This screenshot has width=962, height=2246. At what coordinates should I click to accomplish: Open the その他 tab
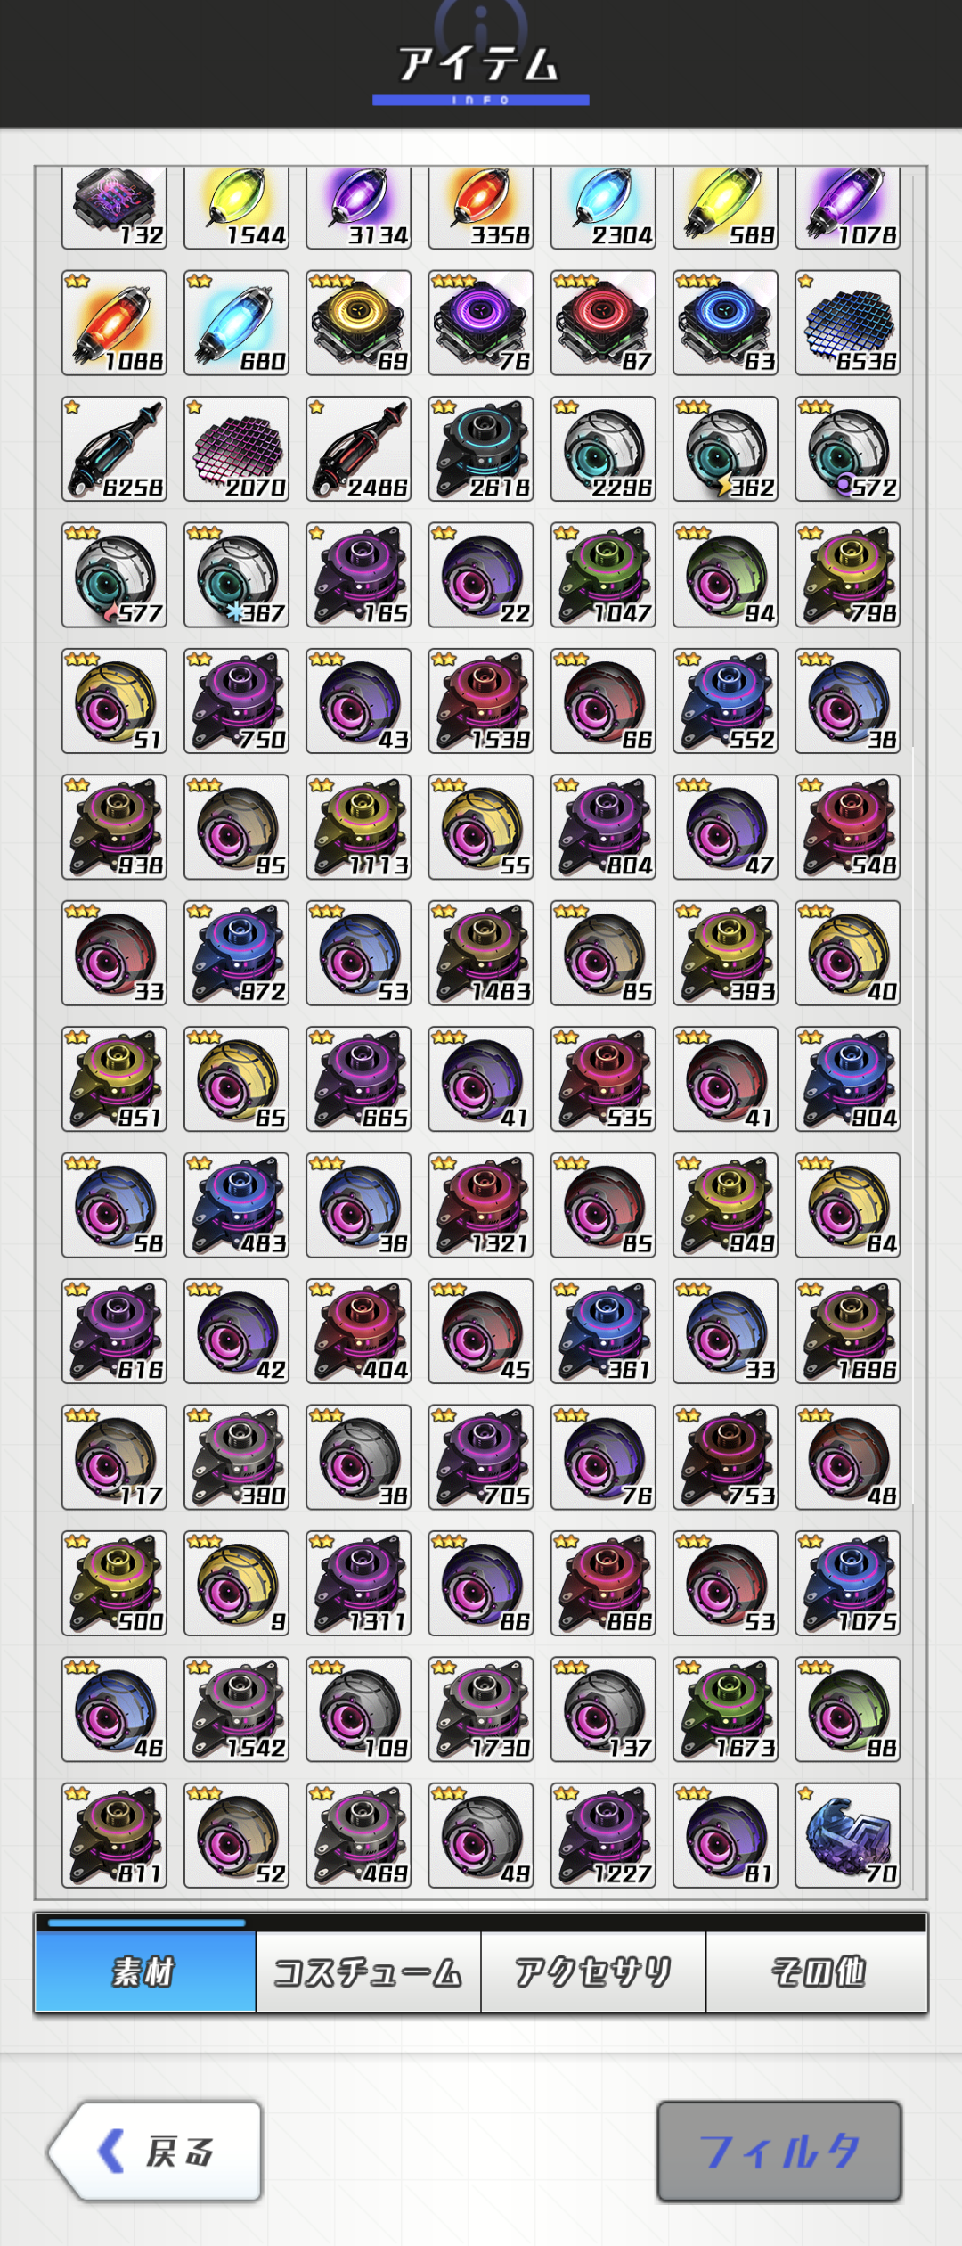click(817, 1971)
